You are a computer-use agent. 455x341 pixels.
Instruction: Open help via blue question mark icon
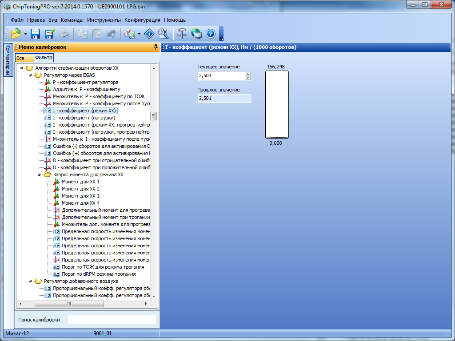[x=211, y=34]
